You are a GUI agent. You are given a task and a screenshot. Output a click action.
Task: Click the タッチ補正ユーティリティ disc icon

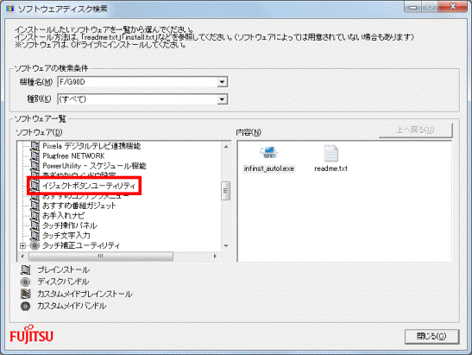pyautogui.click(x=35, y=245)
